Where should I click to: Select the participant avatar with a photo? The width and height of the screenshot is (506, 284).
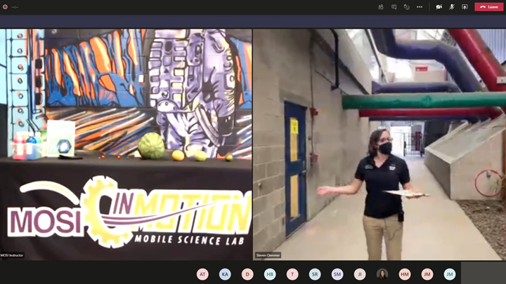coord(382,274)
